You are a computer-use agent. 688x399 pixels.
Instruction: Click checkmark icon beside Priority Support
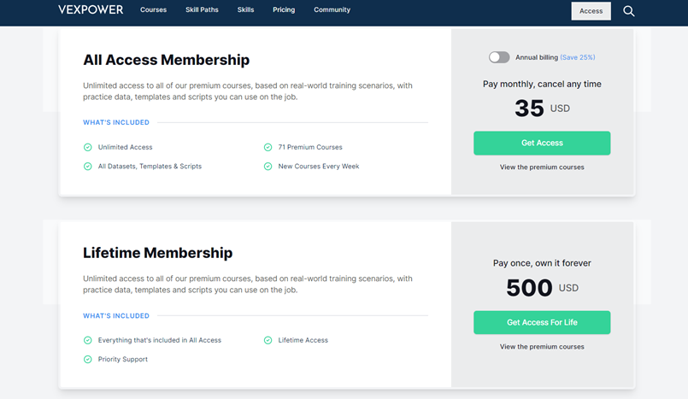88,359
